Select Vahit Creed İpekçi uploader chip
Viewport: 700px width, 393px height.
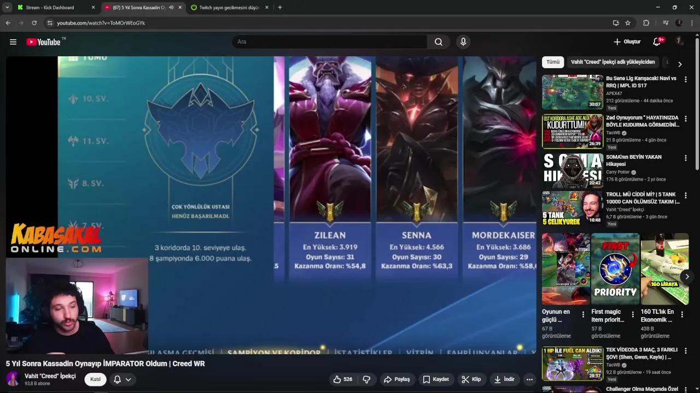pyautogui.click(x=612, y=62)
